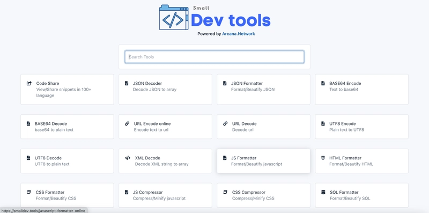Open the Code Share tool title

(x=48, y=83)
